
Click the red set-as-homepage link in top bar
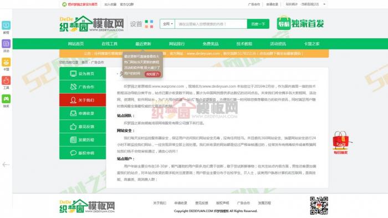(x=83, y=4)
